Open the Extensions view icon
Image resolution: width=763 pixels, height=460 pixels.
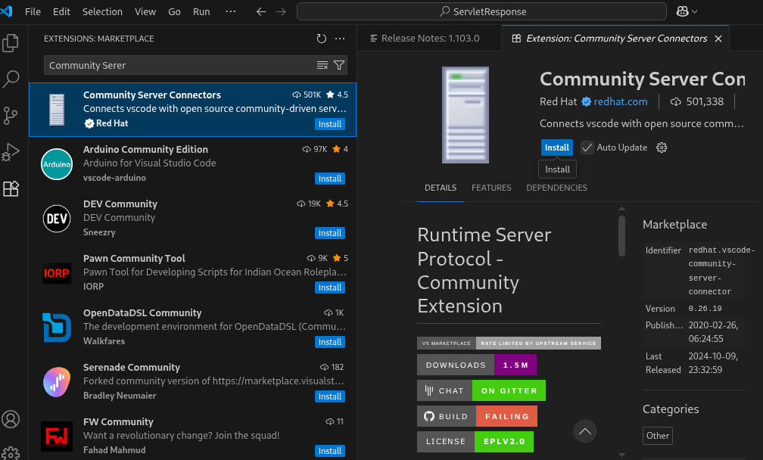click(11, 188)
